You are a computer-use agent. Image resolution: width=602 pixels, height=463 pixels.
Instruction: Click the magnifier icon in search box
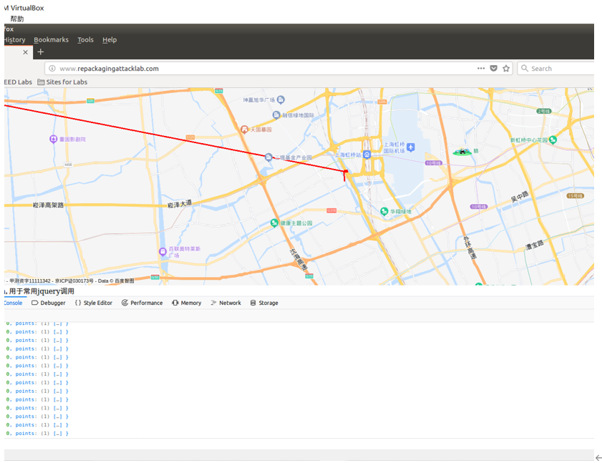pos(525,68)
